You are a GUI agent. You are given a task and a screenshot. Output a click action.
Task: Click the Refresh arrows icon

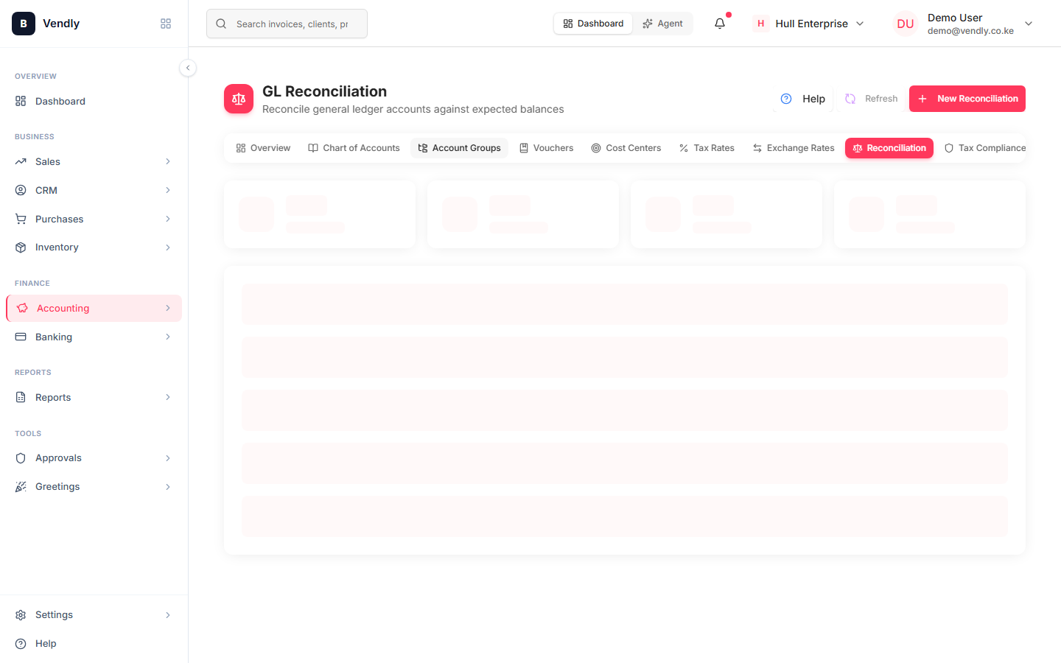pos(850,99)
